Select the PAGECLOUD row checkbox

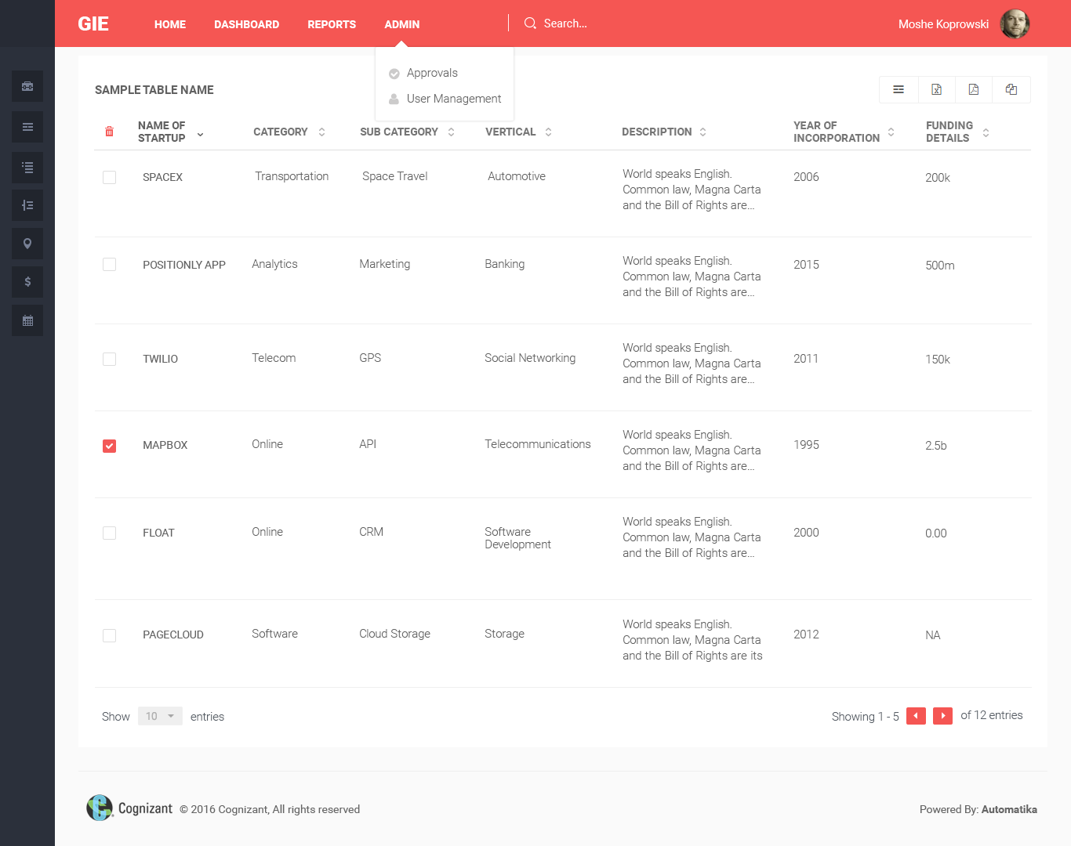click(109, 635)
